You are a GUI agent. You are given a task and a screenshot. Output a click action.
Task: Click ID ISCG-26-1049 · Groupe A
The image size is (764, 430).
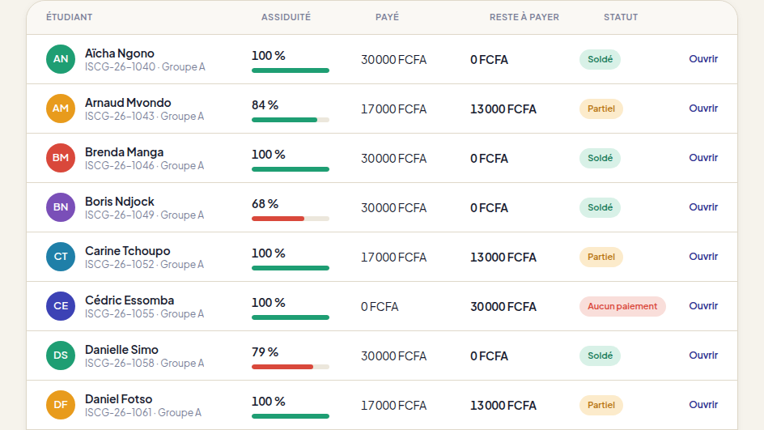pyautogui.click(x=145, y=215)
